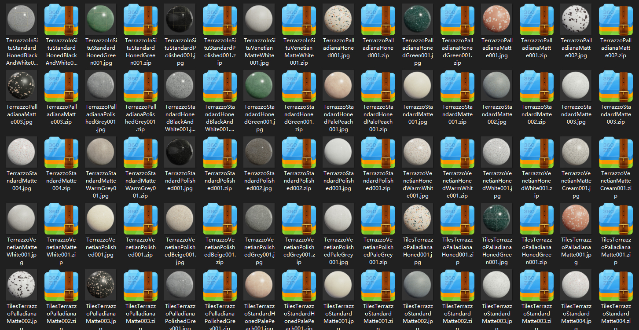Select the TerrazzoPalladianaHoned001.zip archive icon

378,20
